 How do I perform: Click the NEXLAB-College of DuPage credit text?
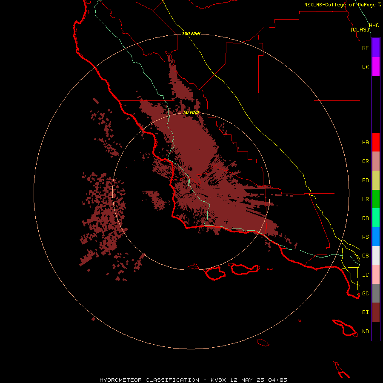(340, 5)
